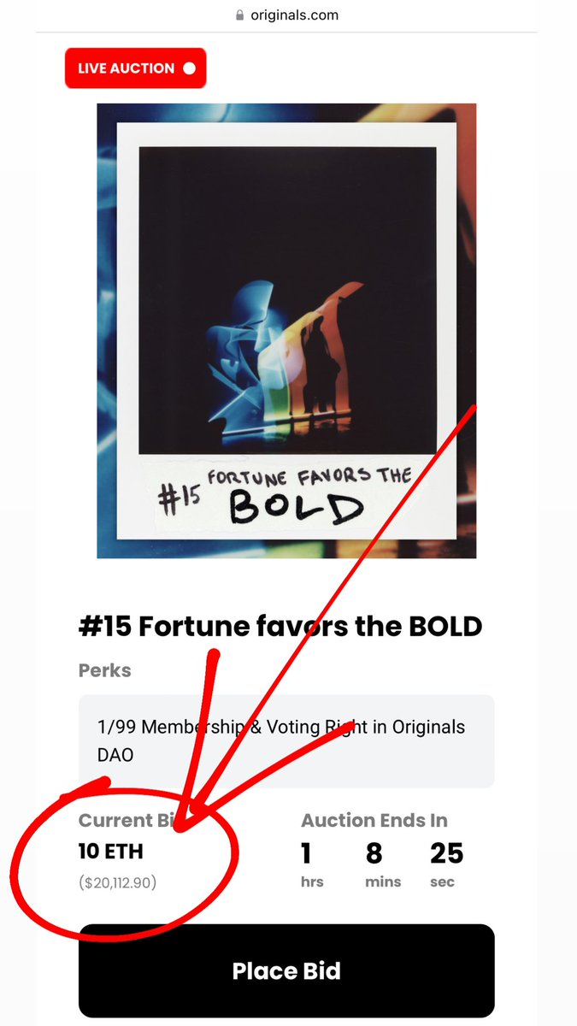Image resolution: width=577 pixels, height=1026 pixels.
Task: Tap the hours countdown value 1
Action: point(306,853)
